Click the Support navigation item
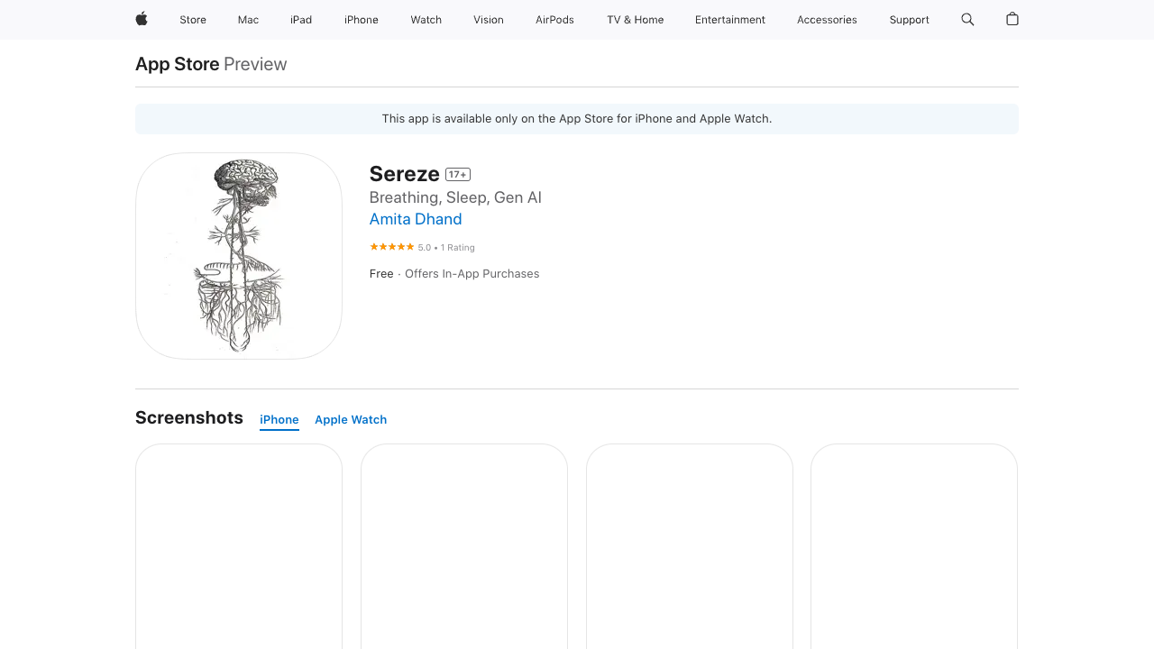1154x649 pixels. pos(908,19)
